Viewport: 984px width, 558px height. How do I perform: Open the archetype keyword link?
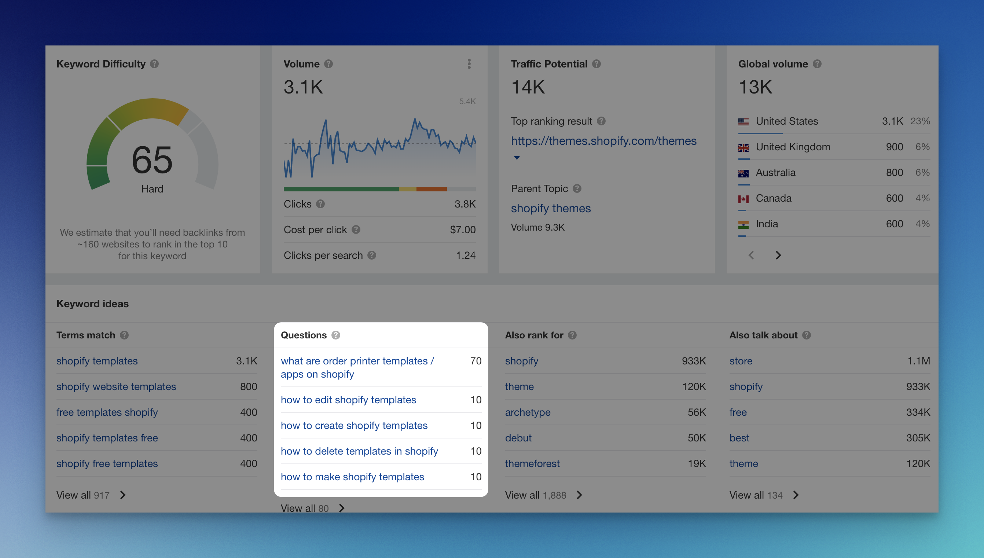[x=528, y=412]
